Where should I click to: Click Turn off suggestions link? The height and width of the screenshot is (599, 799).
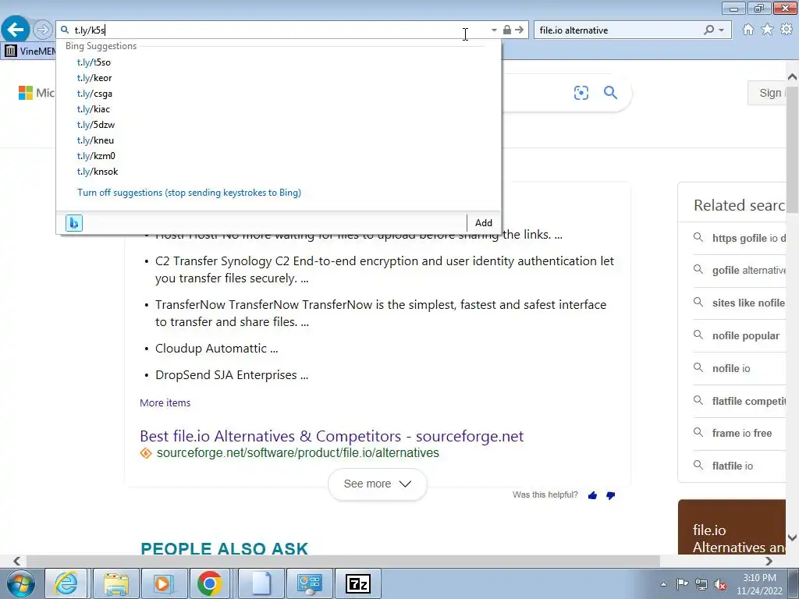[x=189, y=193]
